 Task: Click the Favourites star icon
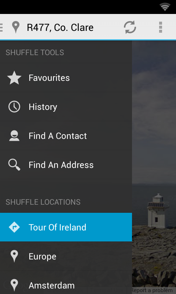point(14,78)
